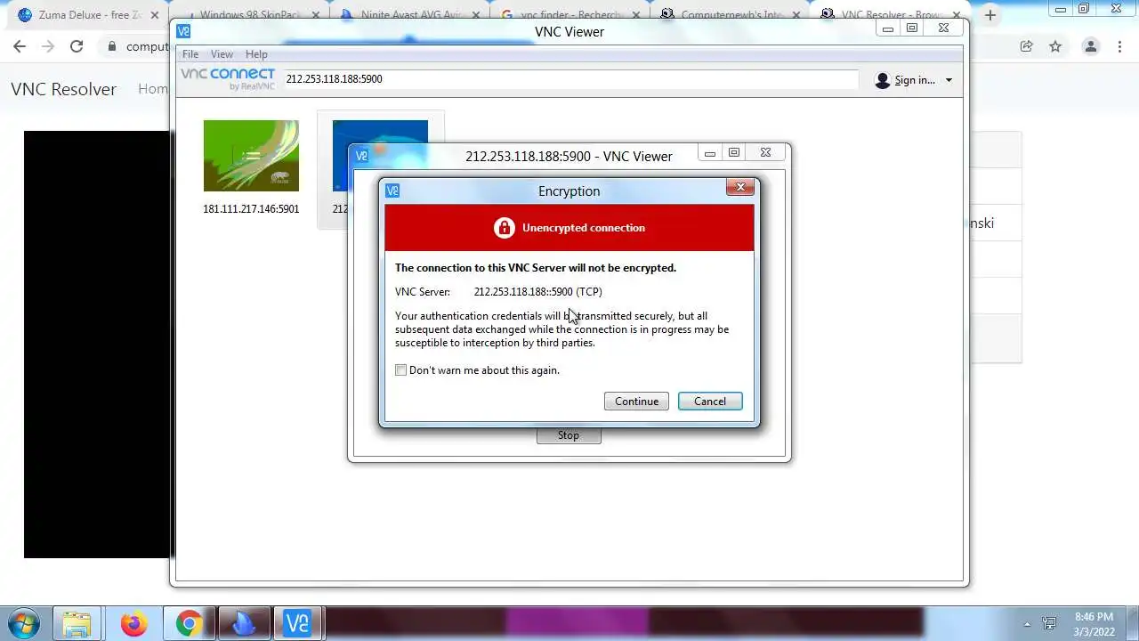The image size is (1139, 641).
Task: Click the VNC Viewer address bar field
Action: click(569, 79)
